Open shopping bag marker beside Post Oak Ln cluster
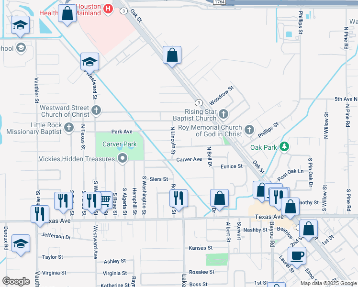The image size is (358, 287). click(260, 190)
